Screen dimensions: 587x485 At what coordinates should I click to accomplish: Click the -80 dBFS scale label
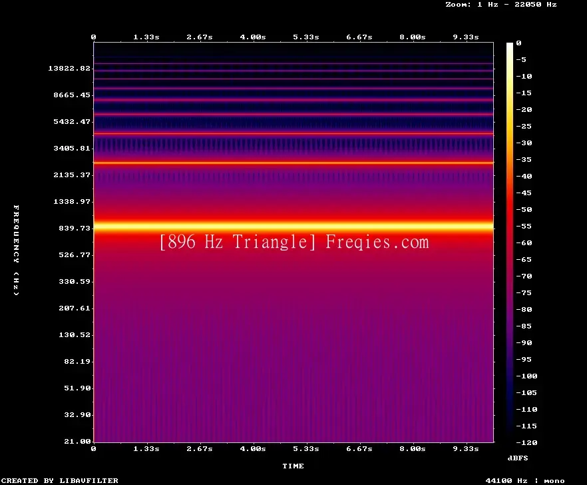click(524, 310)
